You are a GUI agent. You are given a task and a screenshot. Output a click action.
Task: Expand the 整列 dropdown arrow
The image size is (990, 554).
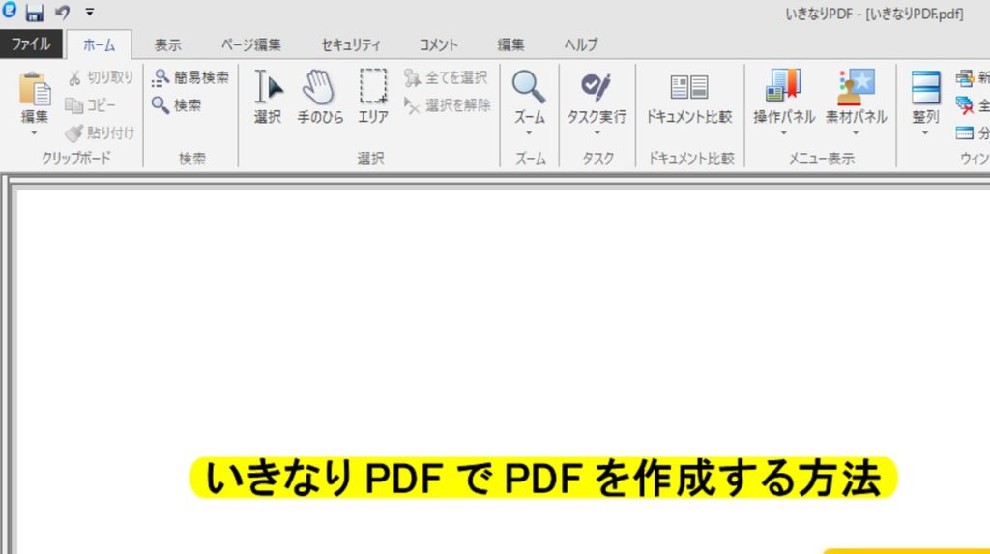click(x=925, y=133)
